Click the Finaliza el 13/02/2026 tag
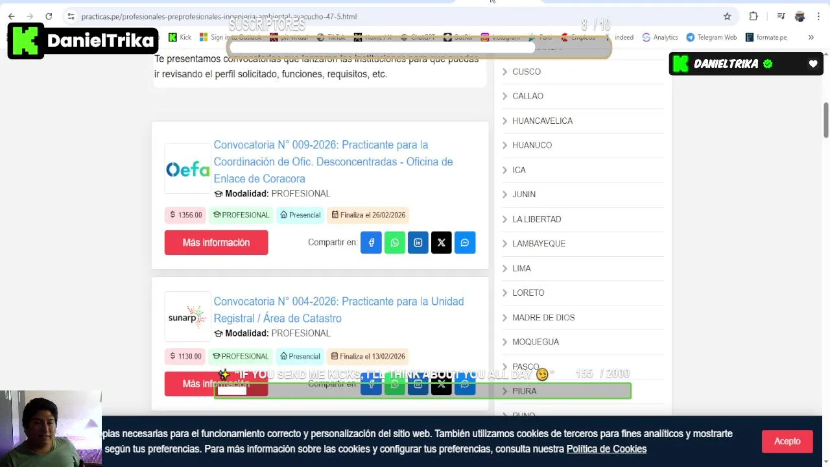The height and width of the screenshot is (467, 830). pos(368,356)
